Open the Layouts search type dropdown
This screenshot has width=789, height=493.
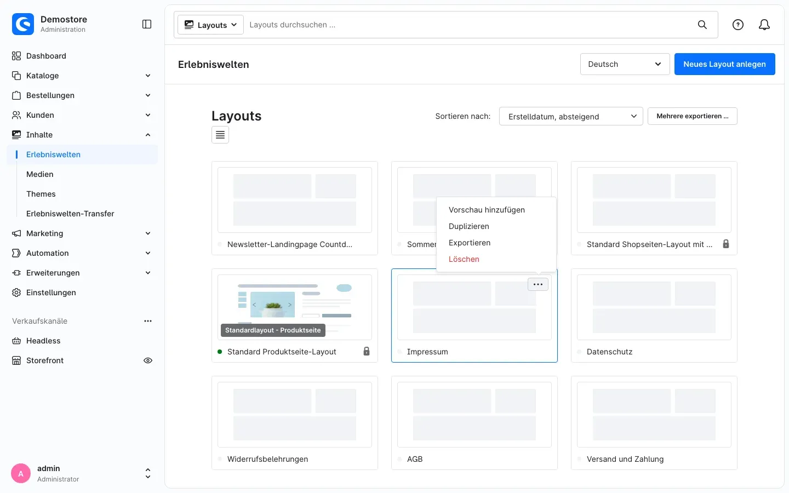coord(210,25)
